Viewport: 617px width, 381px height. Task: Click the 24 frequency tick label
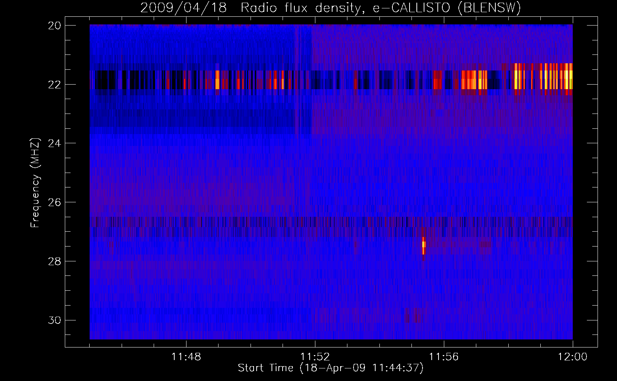(55, 143)
